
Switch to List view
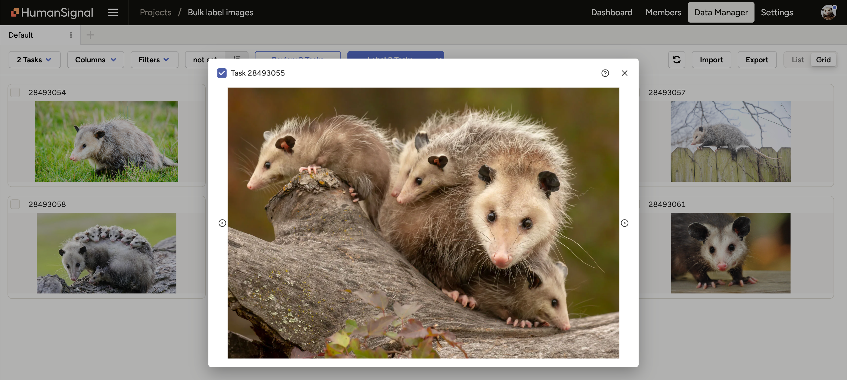pyautogui.click(x=797, y=59)
